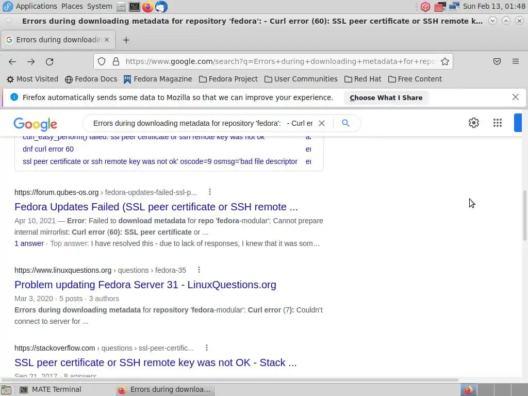This screenshot has width=528, height=396.
Task: Open Google quick settings gear
Action: pyautogui.click(x=474, y=123)
